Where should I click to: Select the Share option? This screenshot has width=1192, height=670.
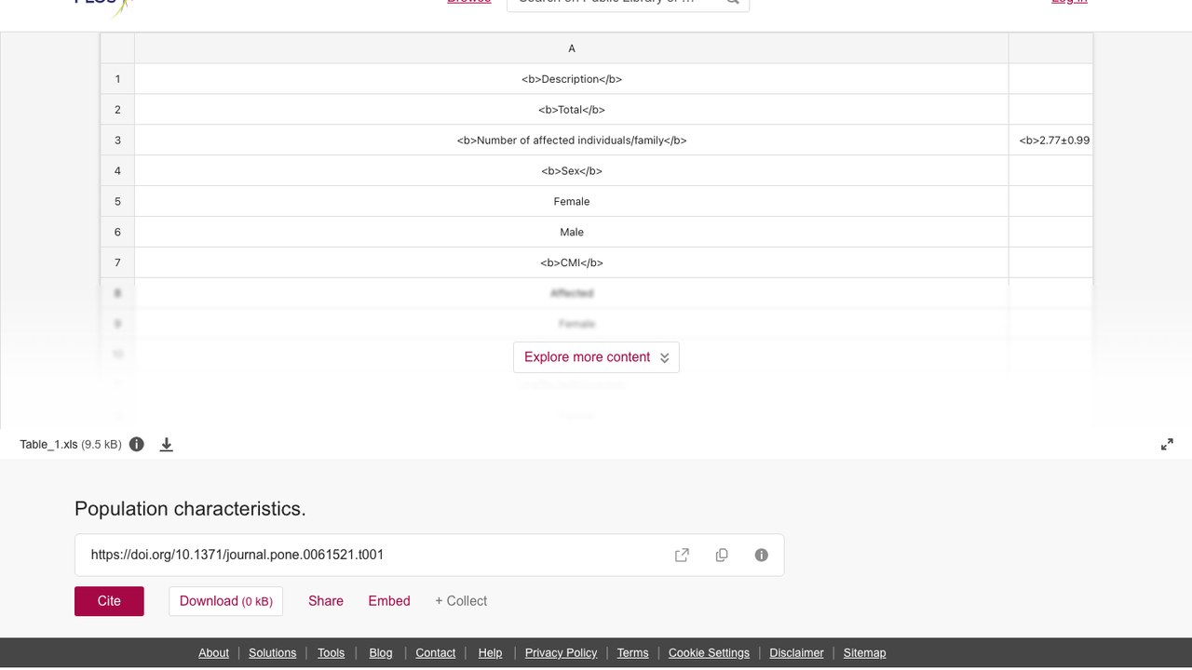326,601
